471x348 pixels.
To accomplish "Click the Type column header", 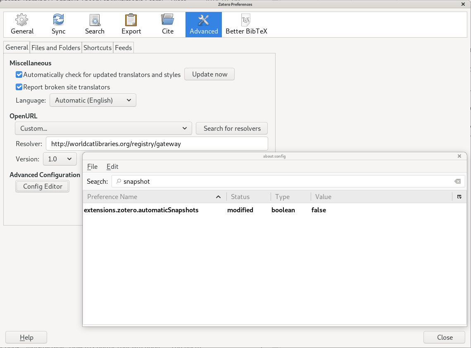I will click(291, 197).
